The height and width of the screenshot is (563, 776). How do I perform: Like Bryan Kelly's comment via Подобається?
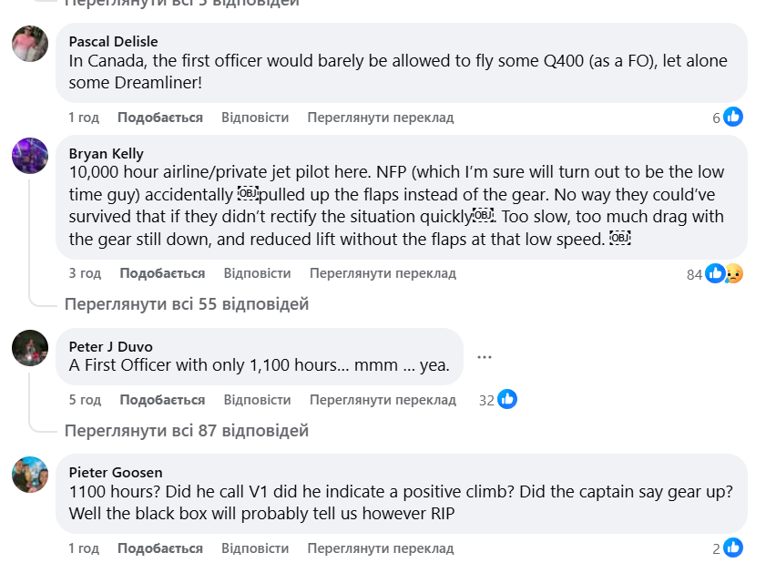click(x=162, y=273)
